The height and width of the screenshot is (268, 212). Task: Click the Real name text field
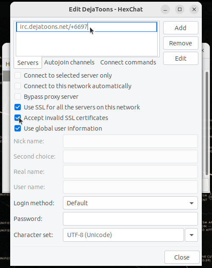[130, 172]
